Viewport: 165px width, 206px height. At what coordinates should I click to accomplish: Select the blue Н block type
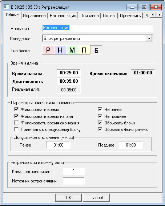click(60, 50)
